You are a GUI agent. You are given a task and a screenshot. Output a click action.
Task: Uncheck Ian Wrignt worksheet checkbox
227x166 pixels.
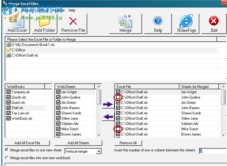point(58,92)
